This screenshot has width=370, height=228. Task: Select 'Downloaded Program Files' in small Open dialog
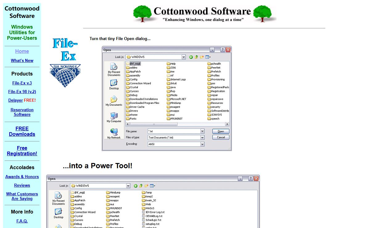pyautogui.click(x=142, y=103)
